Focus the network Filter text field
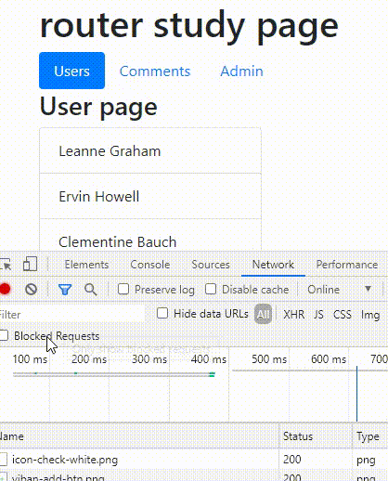The height and width of the screenshot is (481, 388). pos(71,315)
